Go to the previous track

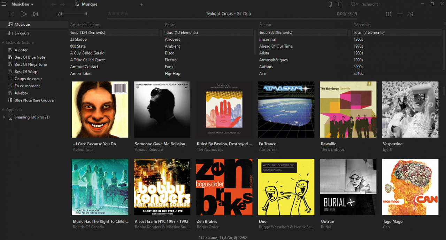click(x=12, y=14)
